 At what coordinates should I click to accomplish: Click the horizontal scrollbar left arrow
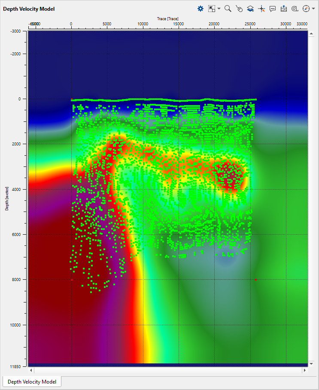tap(30, 370)
